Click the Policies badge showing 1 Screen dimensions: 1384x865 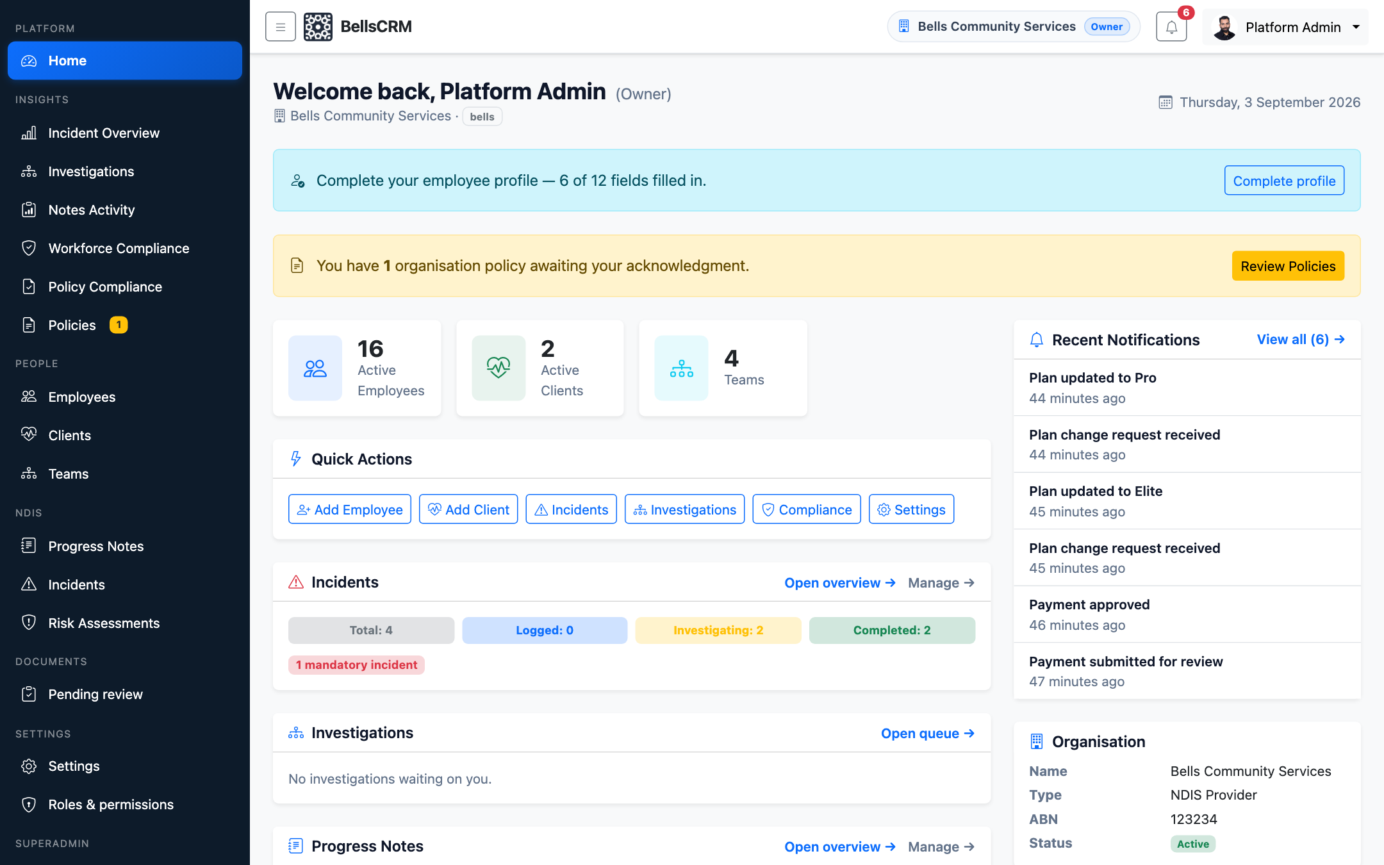(119, 325)
